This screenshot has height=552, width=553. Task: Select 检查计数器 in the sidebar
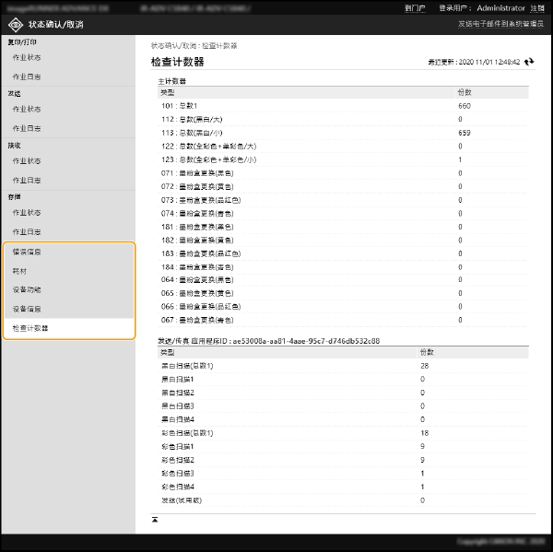click(29, 328)
